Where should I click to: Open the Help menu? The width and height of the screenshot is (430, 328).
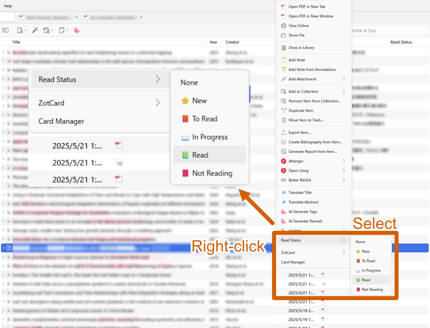pos(8,6)
